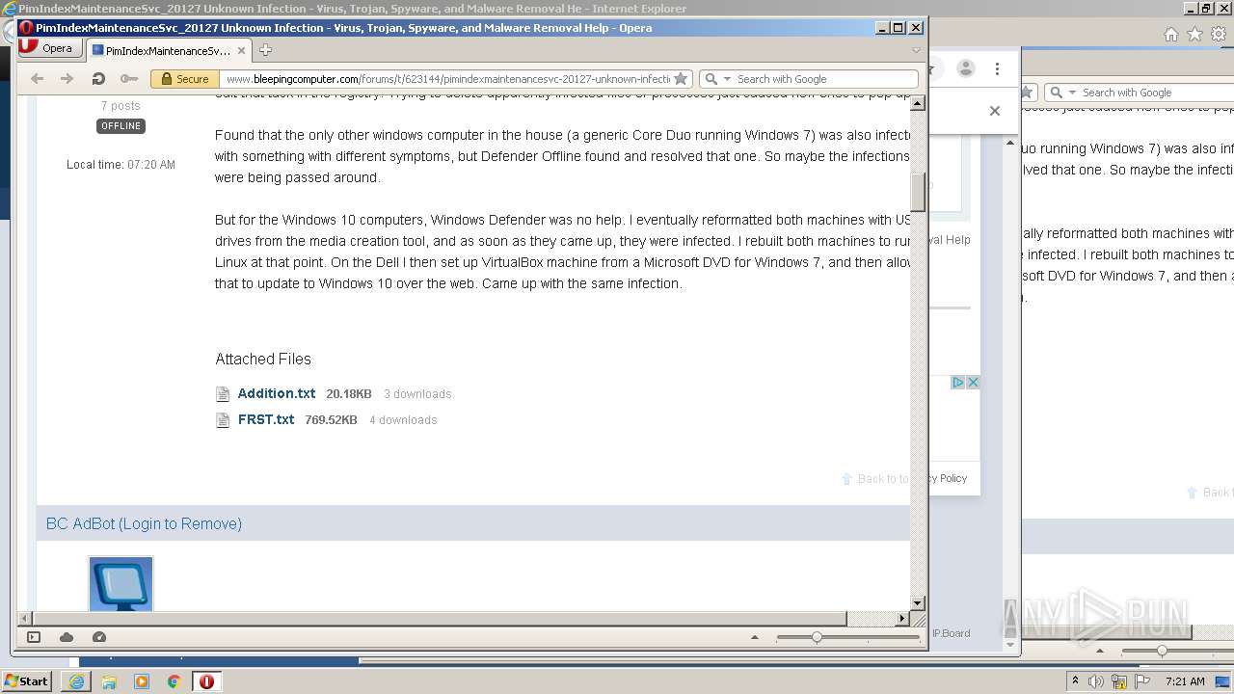Bookmark the page with the address bar star
This screenshot has height=694, width=1234.
click(x=681, y=79)
